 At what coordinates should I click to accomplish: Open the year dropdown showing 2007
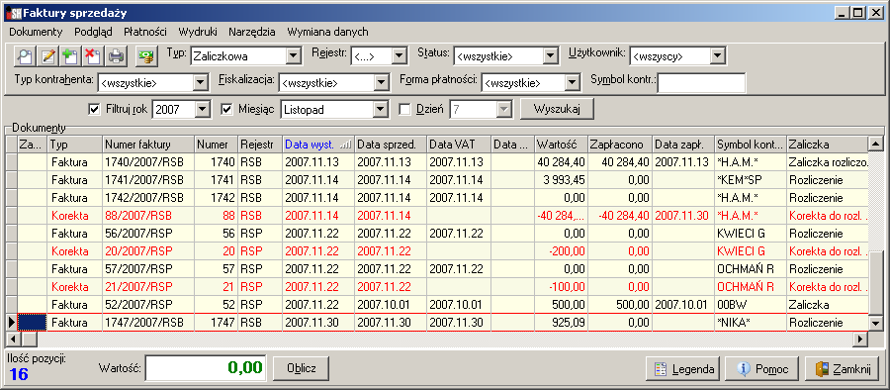click(x=202, y=109)
